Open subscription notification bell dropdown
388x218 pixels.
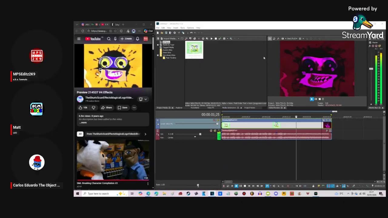coord(143,99)
